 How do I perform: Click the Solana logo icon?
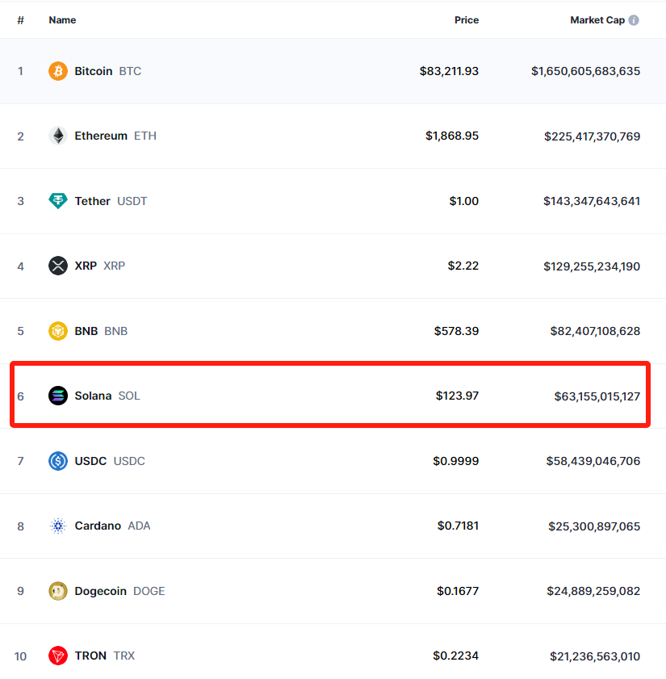tap(58, 396)
